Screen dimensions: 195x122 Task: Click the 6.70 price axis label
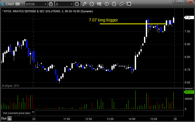coord(187,70)
